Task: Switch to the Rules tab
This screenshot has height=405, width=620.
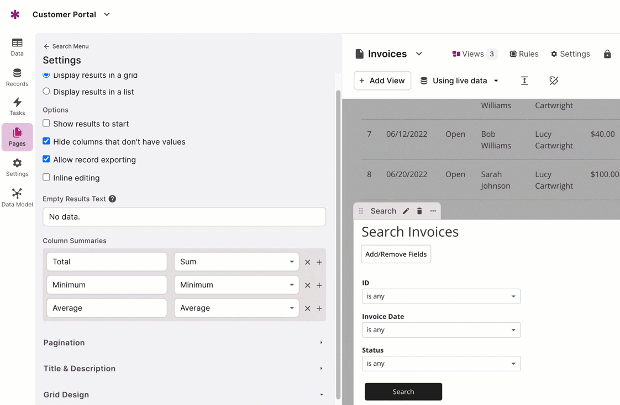Action: [524, 54]
